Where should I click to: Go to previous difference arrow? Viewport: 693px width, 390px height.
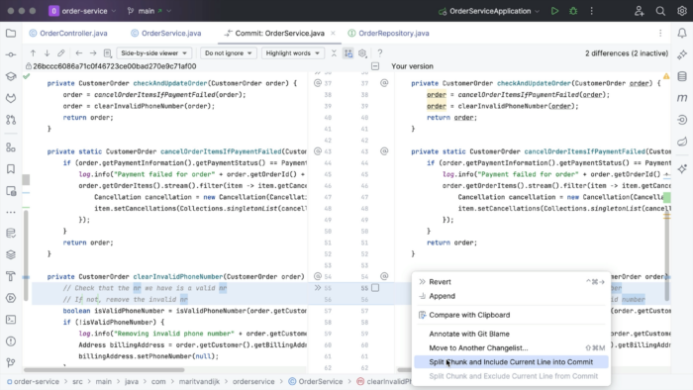tap(33, 53)
